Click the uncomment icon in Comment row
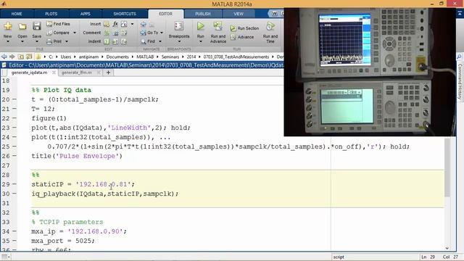The height and width of the screenshot is (261, 464). (x=115, y=33)
